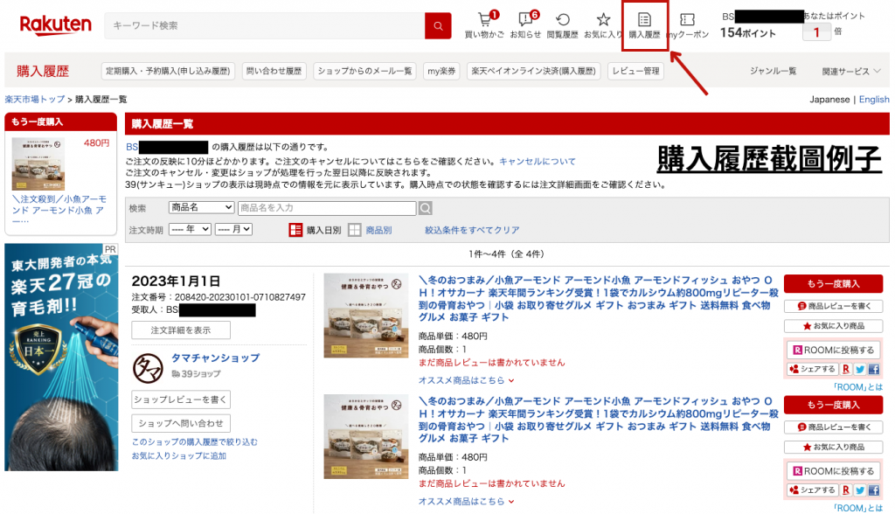Open the myクーポン coupon icon
895x514 pixels.
687,24
